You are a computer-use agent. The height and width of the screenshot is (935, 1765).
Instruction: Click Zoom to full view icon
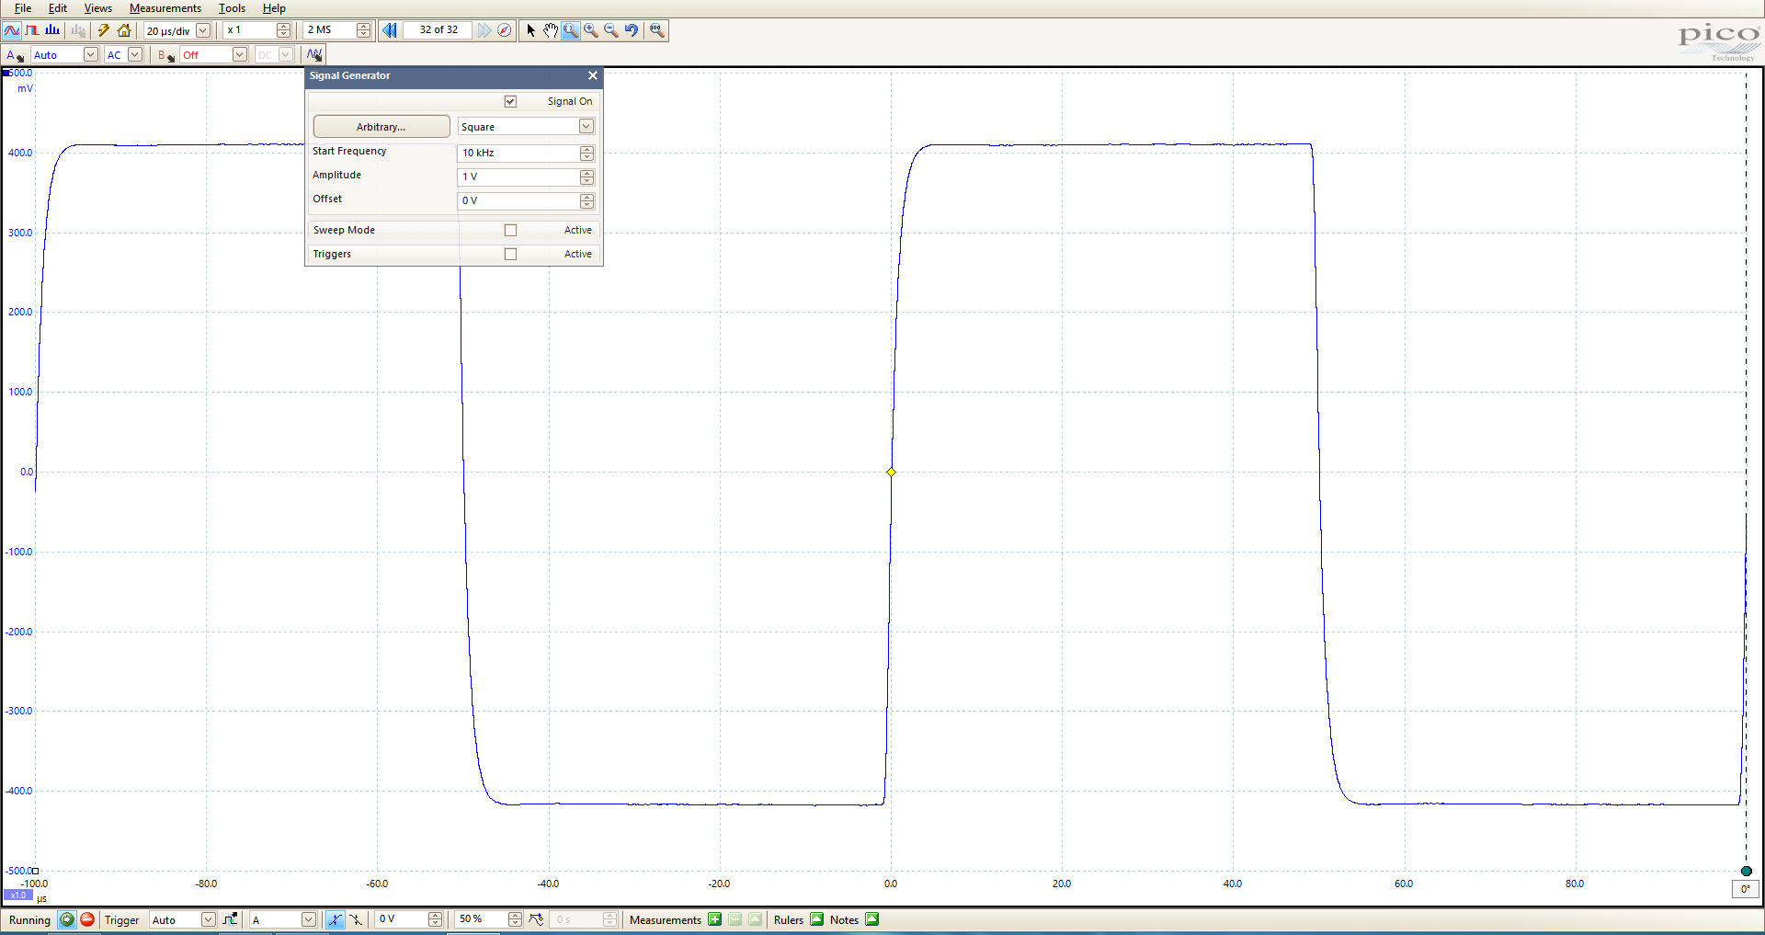656,30
